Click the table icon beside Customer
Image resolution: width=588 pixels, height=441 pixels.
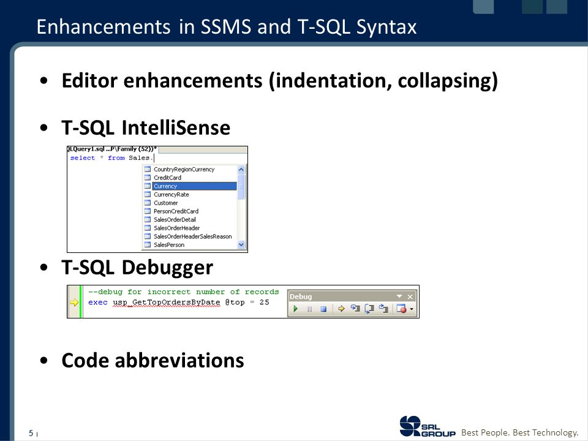pyautogui.click(x=148, y=203)
